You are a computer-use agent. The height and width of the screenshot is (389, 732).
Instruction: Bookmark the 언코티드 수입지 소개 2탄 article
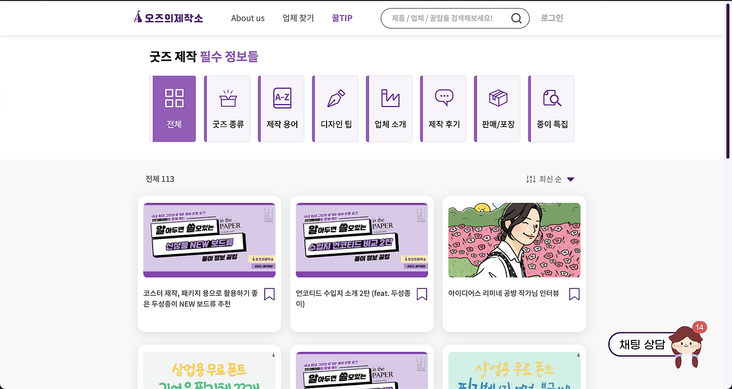422,294
